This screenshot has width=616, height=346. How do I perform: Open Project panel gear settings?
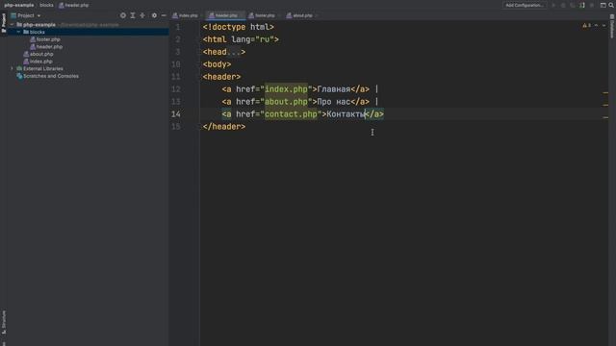154,15
